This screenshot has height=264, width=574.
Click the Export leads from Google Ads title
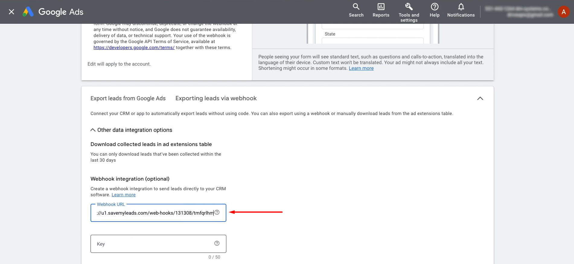coord(128,98)
